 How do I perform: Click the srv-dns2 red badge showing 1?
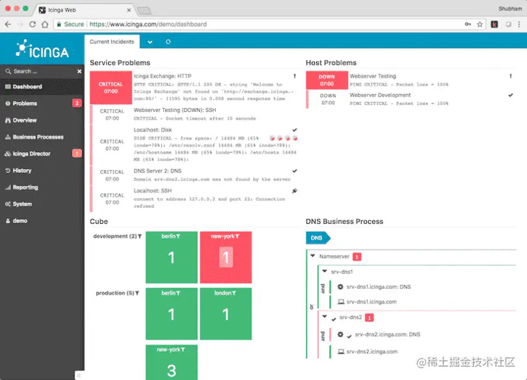[370, 318]
